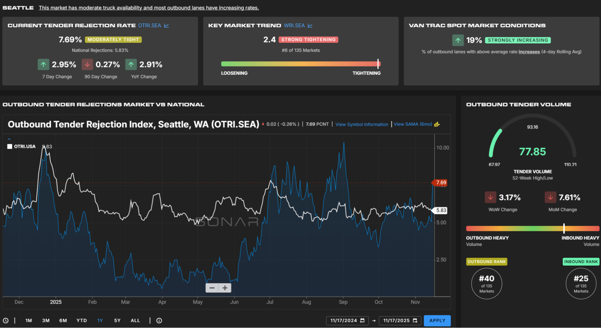
Task: Select the 1M time range
Action: click(x=28, y=320)
